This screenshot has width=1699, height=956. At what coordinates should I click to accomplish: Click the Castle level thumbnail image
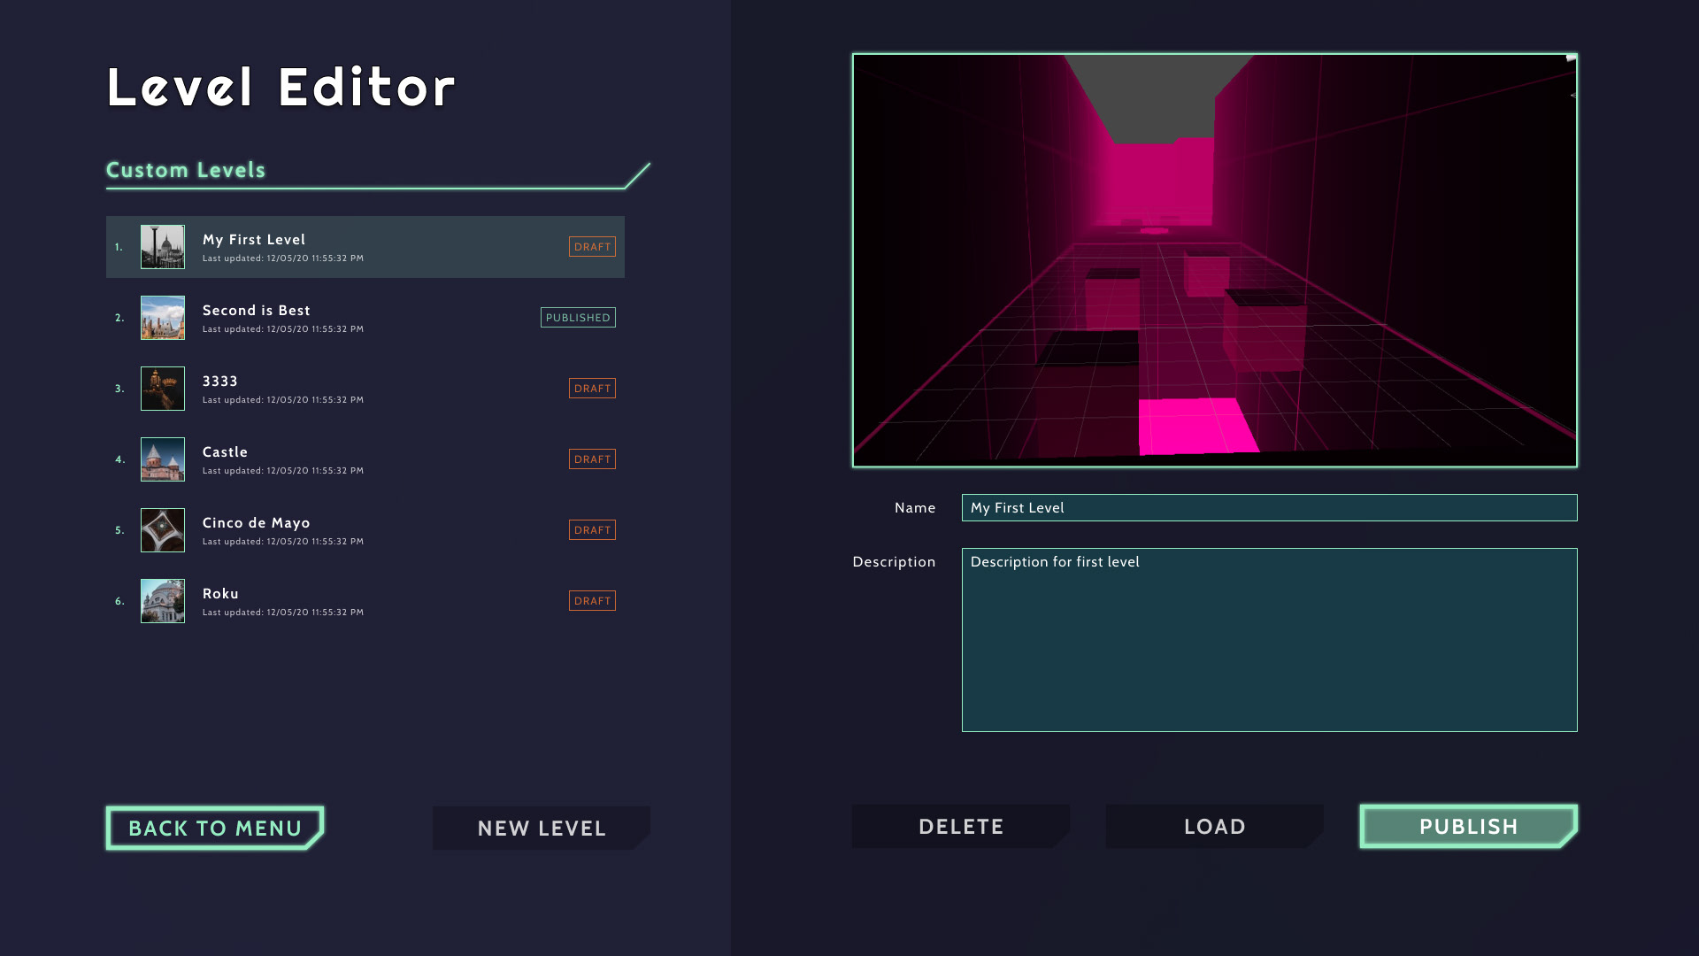[163, 459]
